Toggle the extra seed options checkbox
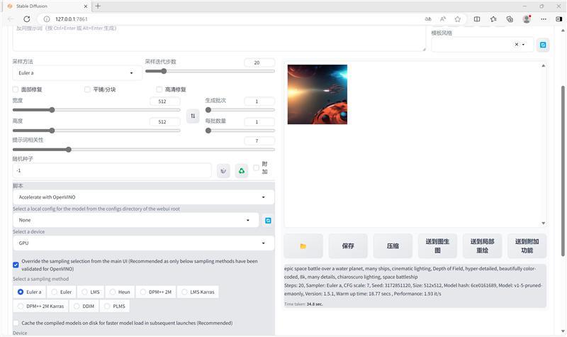 pos(257,167)
